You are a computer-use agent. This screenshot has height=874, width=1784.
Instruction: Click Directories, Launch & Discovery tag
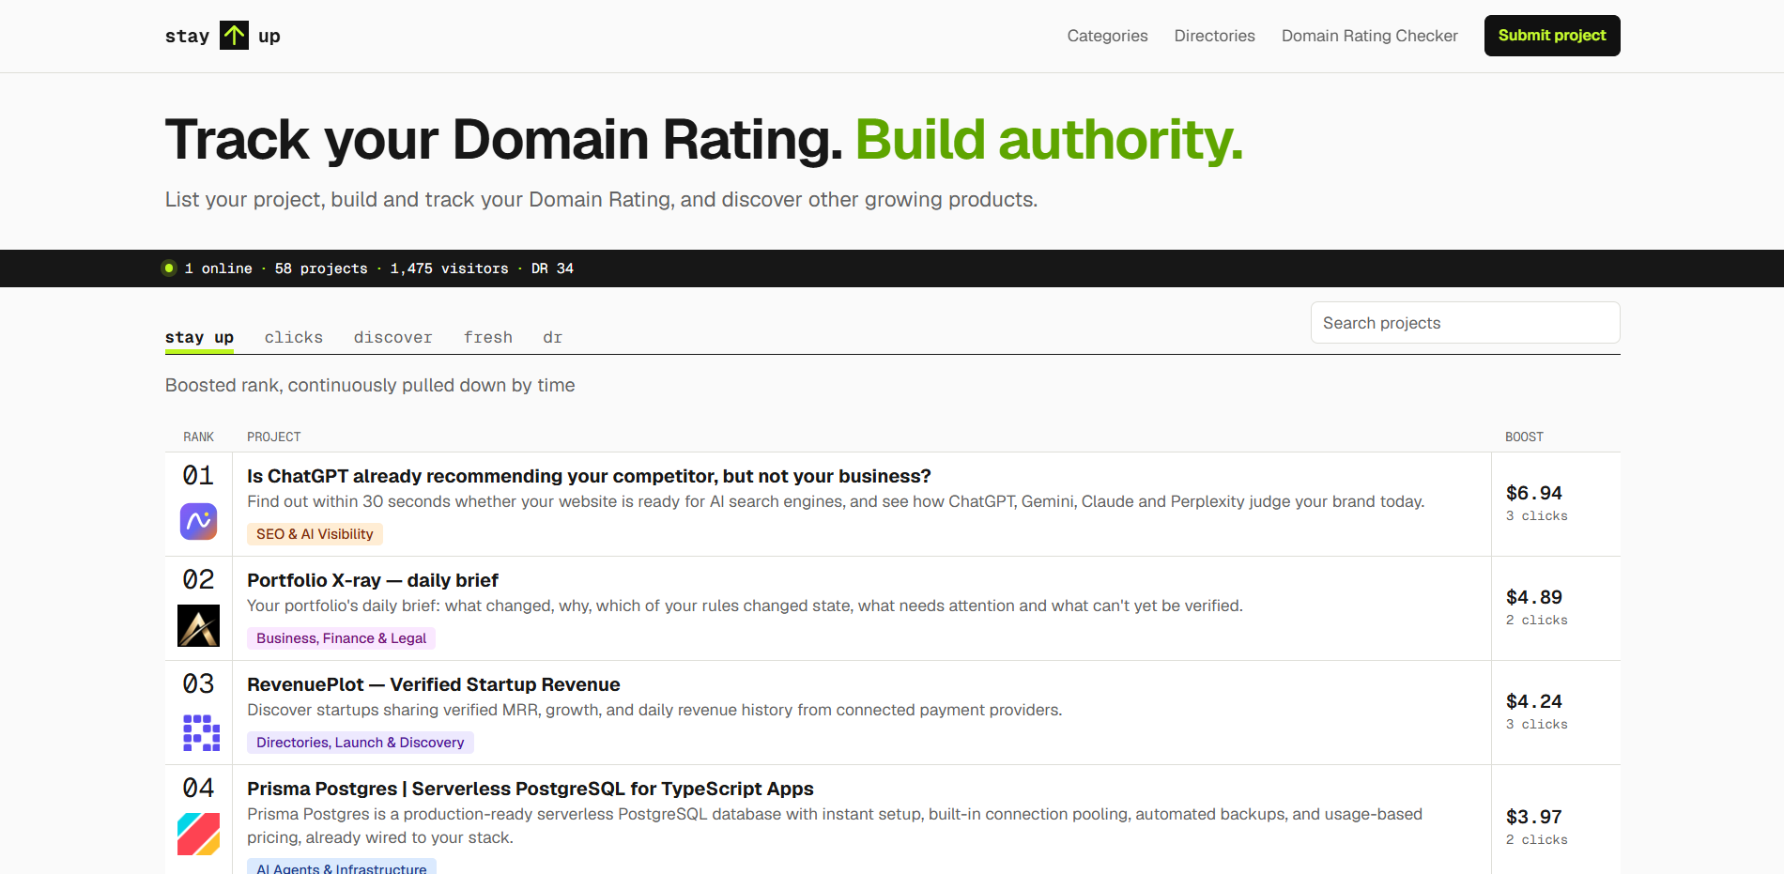point(360,743)
